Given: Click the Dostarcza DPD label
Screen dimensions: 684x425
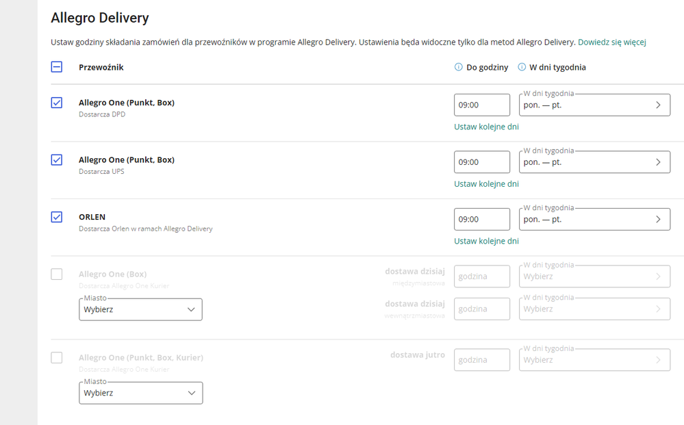Looking at the screenshot, I should (x=102, y=114).
